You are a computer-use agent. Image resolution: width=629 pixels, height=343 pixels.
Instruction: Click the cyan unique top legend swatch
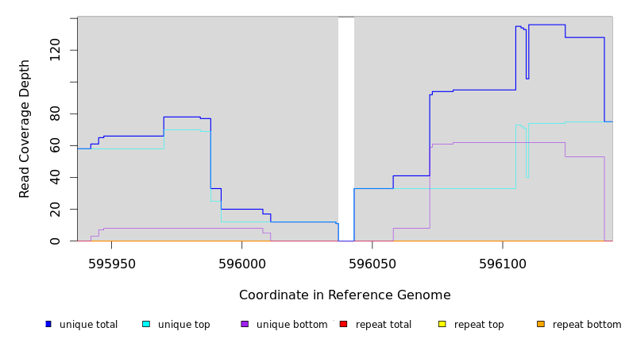point(146,324)
